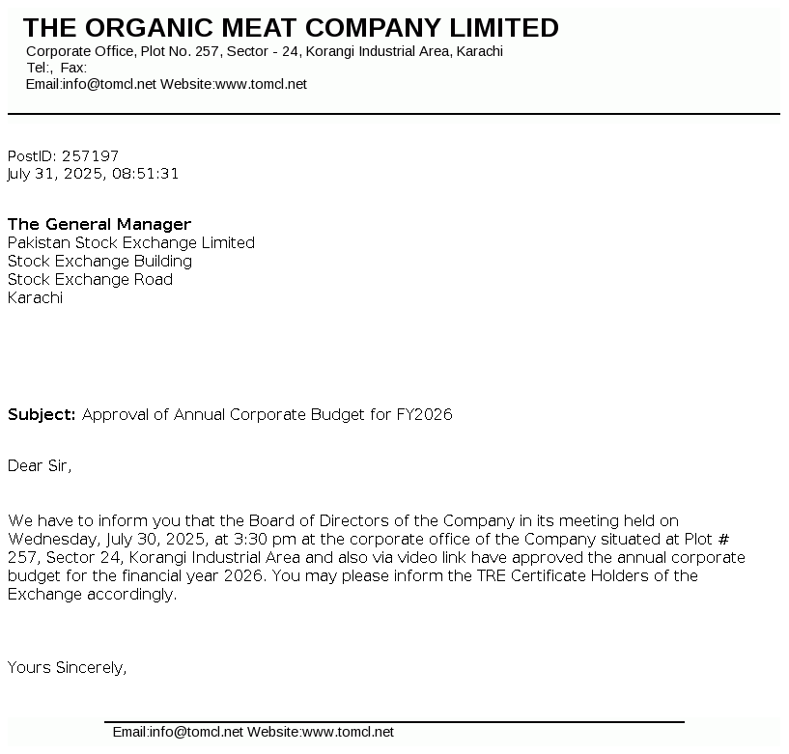This screenshot has width=789, height=754.
Task: Click the Yours Sincerely closing
Action: [67, 666]
